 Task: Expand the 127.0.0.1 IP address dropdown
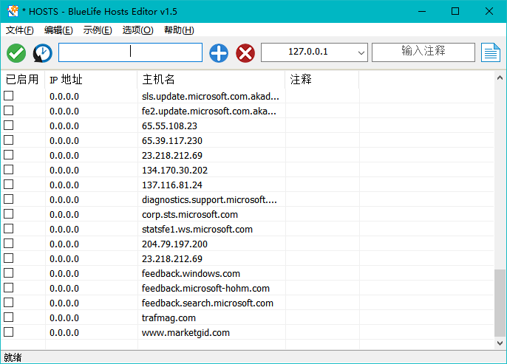[361, 52]
